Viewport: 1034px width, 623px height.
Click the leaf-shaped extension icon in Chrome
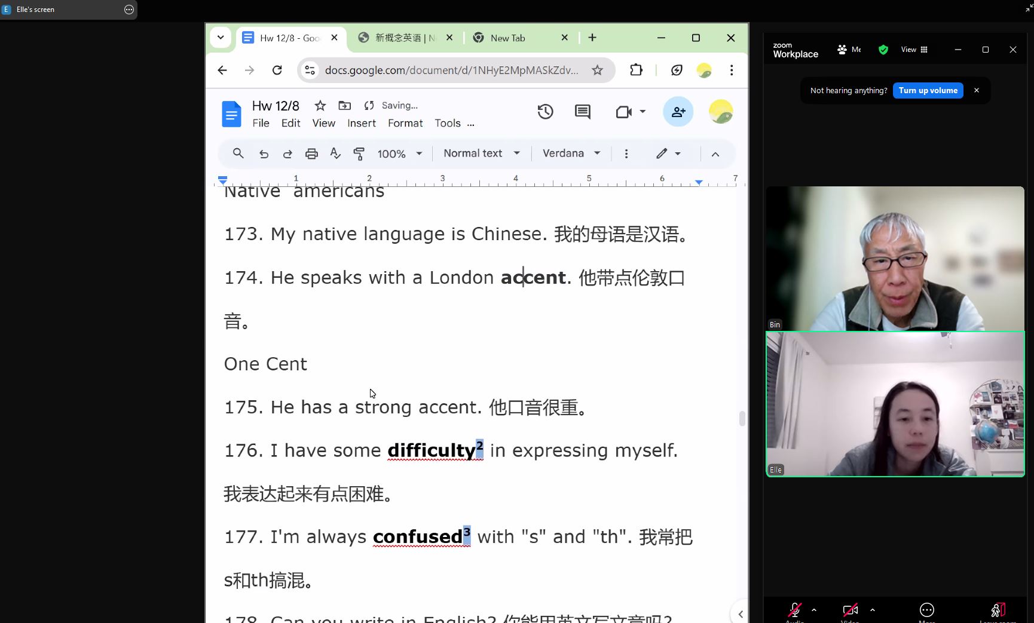point(677,70)
